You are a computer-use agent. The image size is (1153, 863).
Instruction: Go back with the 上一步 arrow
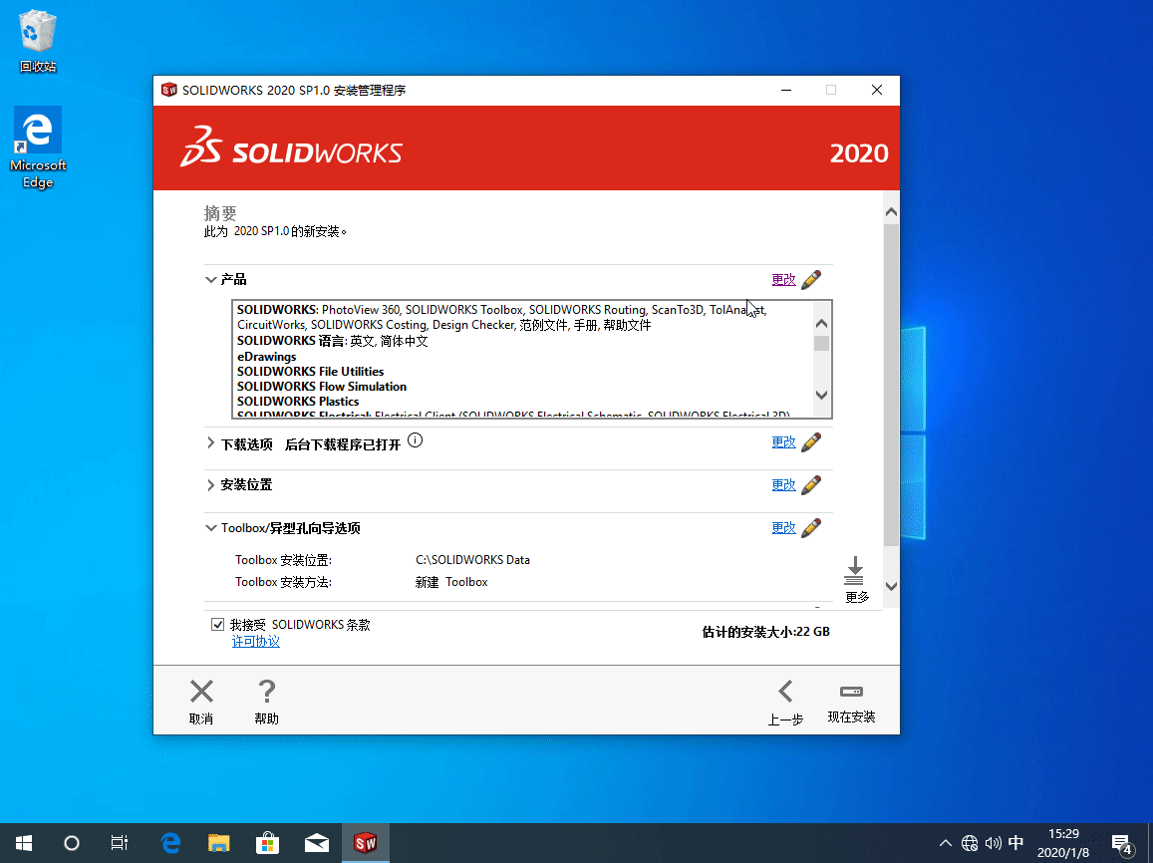click(x=785, y=691)
